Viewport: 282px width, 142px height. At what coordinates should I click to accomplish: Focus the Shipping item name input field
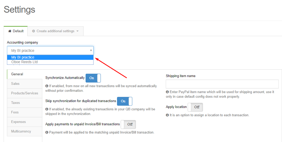point(222,84)
